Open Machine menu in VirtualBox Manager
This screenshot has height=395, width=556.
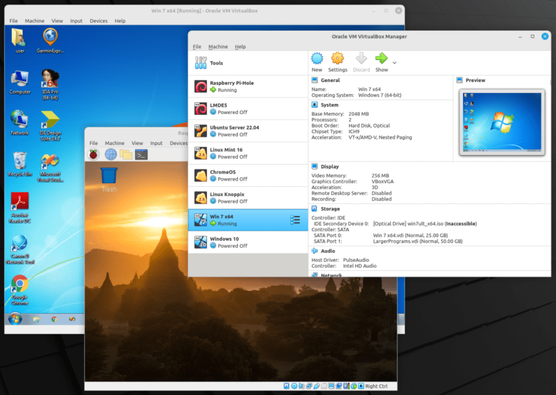point(218,47)
